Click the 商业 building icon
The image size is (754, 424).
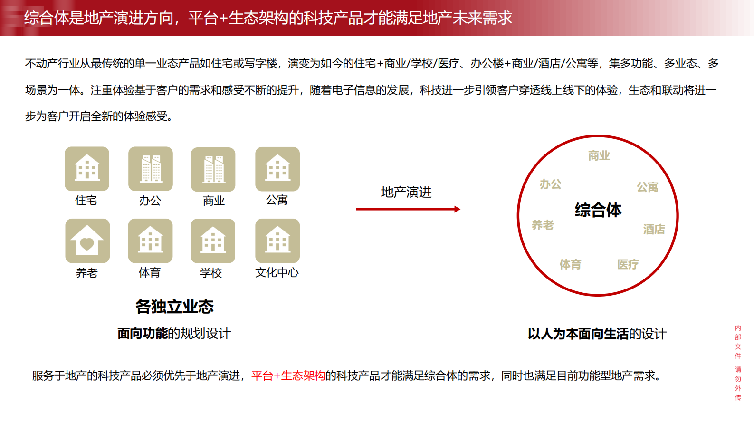click(x=213, y=169)
